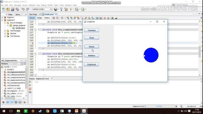Click the Debug Project icon
203x114 pixels.
point(77,9)
